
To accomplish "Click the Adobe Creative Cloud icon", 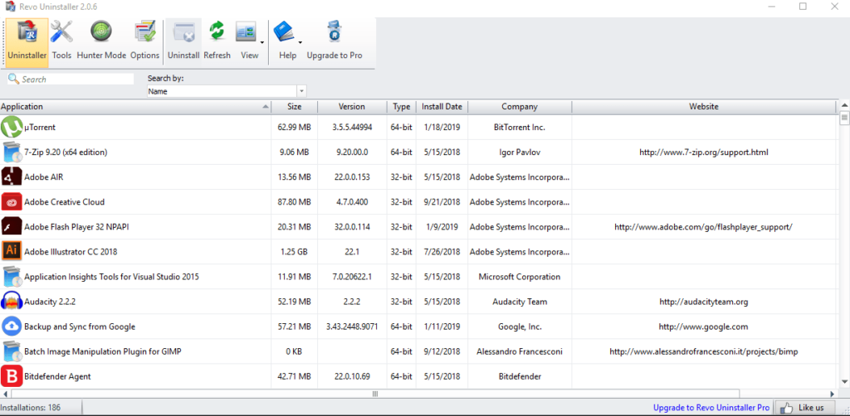I will 12,201.
